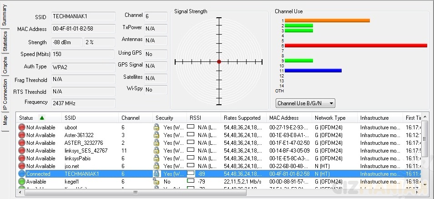Click the padlock icon in the TECHMANIAK1 row

click(156, 174)
